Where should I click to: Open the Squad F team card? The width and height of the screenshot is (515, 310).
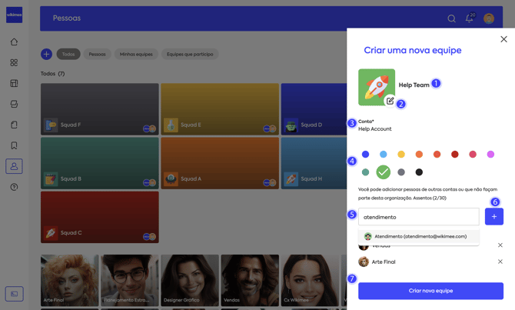pos(99,109)
